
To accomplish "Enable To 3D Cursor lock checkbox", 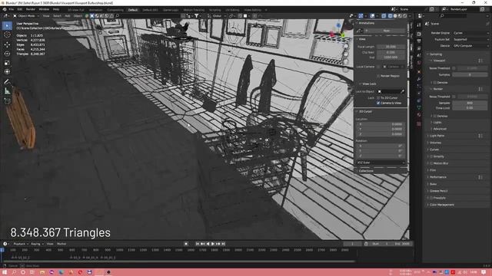I will [378, 98].
